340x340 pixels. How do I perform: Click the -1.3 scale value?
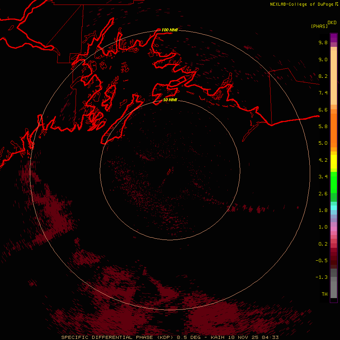[x=321, y=277]
